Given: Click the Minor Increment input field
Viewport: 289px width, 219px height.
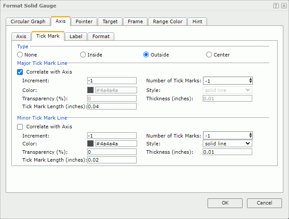Looking at the screenshot, I should coord(112,136).
